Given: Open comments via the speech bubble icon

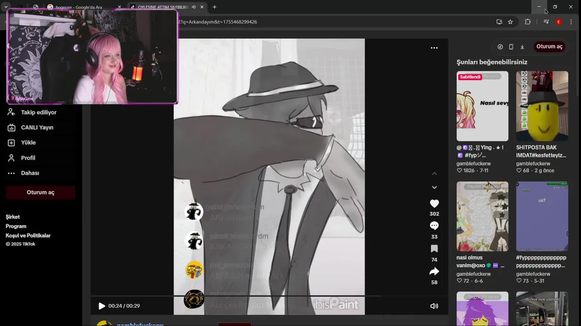Looking at the screenshot, I should tap(434, 225).
